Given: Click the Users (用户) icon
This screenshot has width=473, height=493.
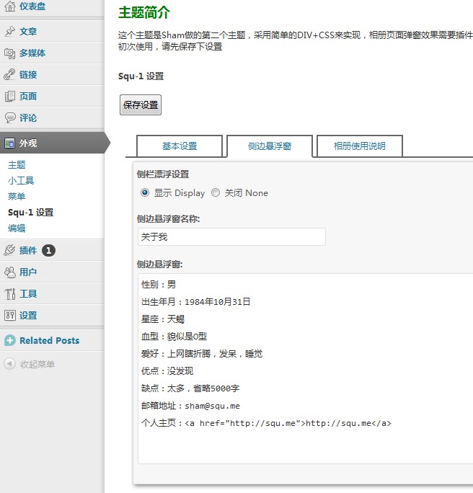Looking at the screenshot, I should click(10, 272).
